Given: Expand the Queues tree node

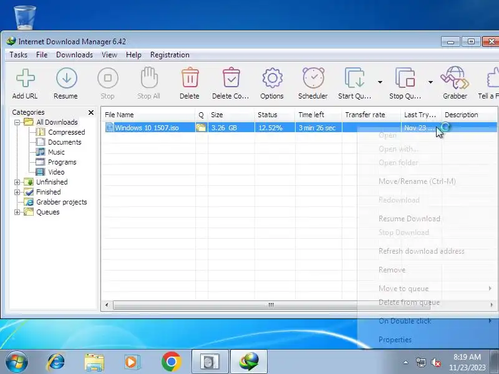Looking at the screenshot, I should tap(17, 212).
